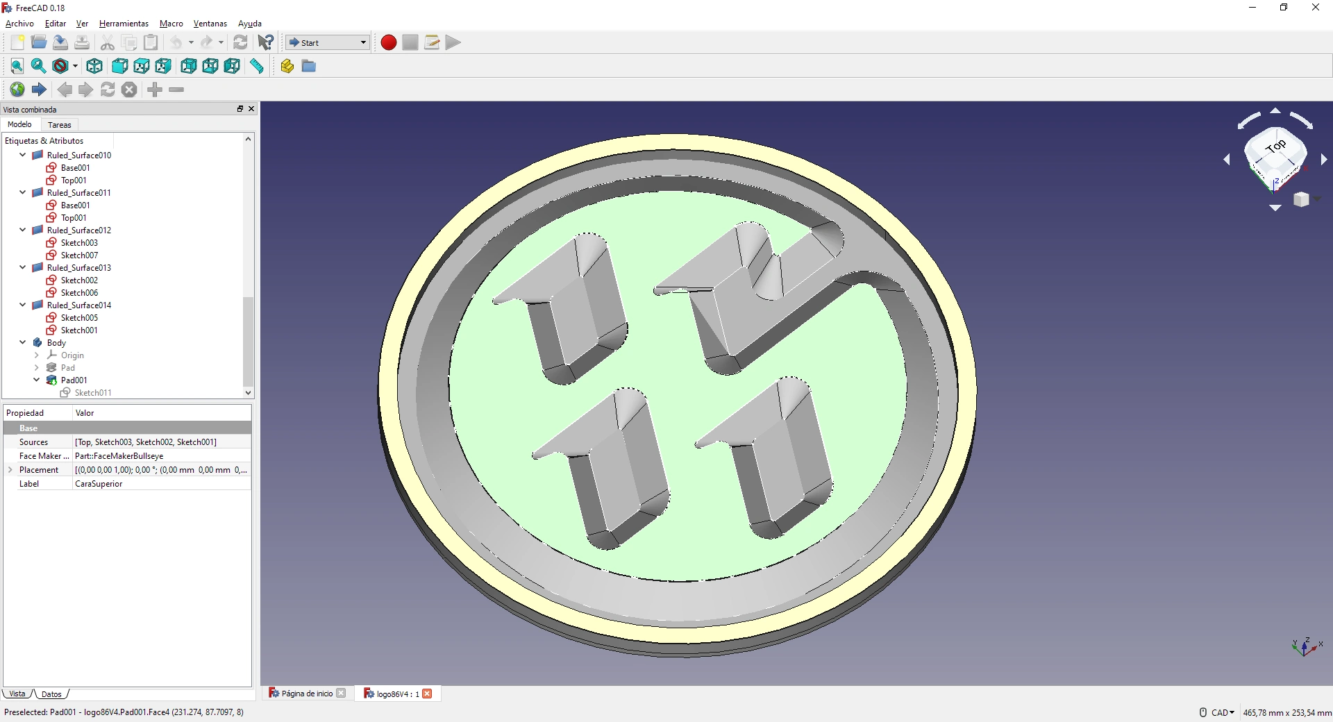Edit the Label value CaraSuperior
Screen dimensions: 1333x722
pyautogui.click(x=162, y=484)
